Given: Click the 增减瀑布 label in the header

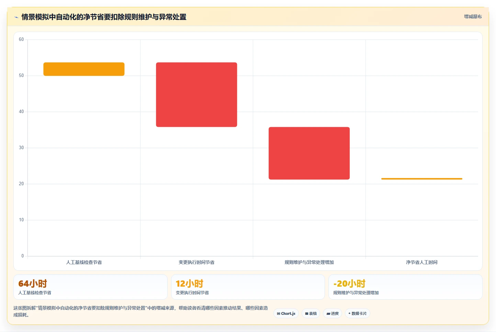Looking at the screenshot, I should [x=473, y=16].
